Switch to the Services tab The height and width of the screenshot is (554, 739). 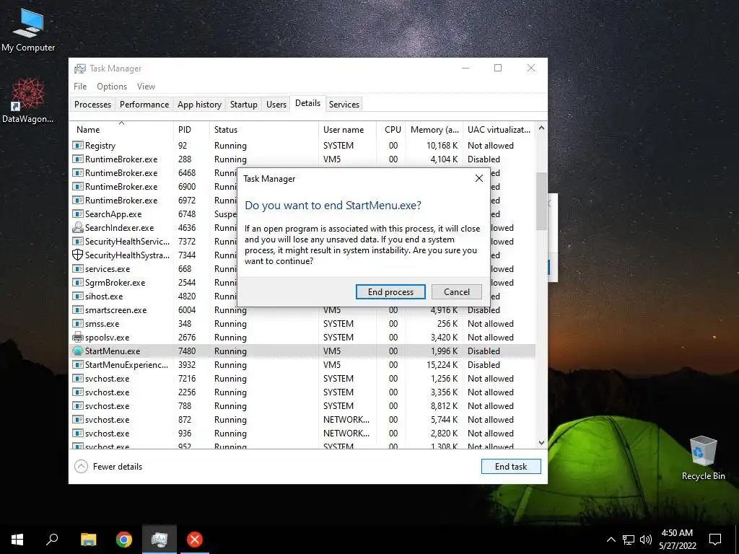[x=344, y=105]
